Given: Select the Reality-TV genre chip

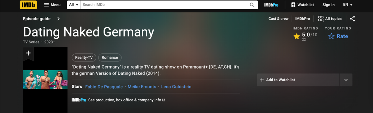Looking at the screenshot, I should pyautogui.click(x=84, y=57).
